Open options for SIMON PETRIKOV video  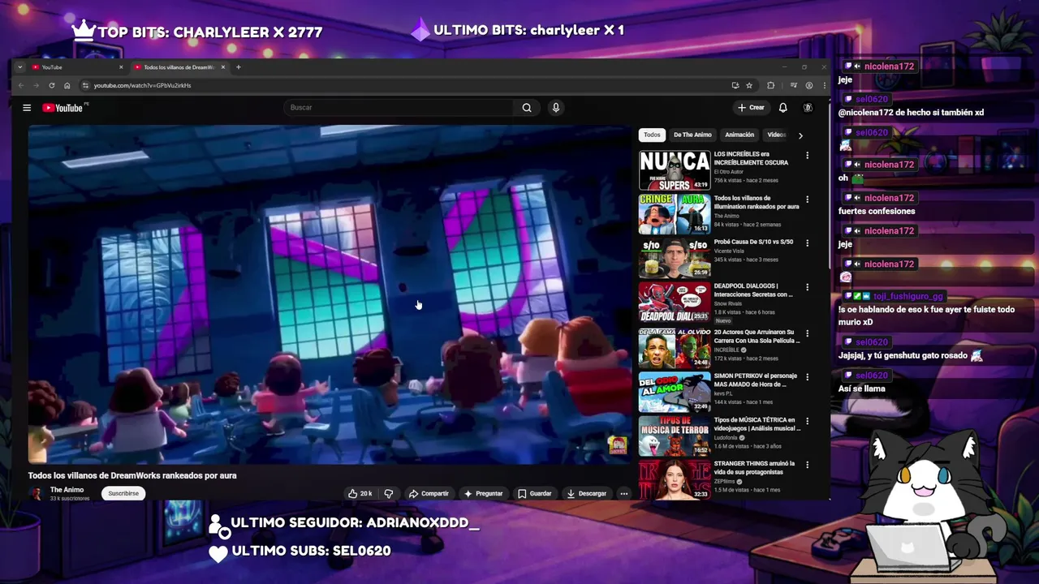point(807,376)
